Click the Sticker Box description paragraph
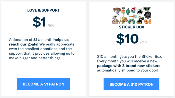 pos(129,63)
